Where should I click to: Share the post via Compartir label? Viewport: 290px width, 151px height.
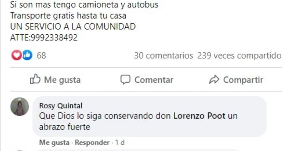[243, 80]
